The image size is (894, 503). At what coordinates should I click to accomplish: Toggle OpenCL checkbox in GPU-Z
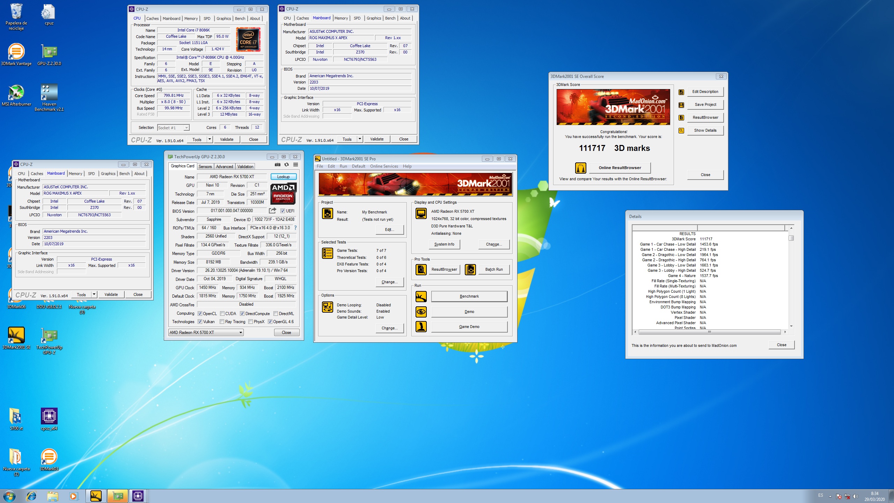[200, 313]
